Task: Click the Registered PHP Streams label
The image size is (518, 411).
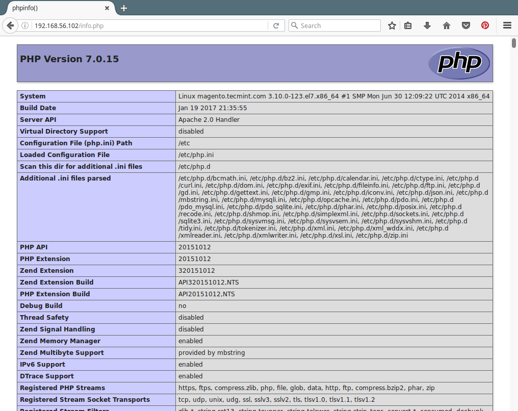Action: [x=62, y=388]
